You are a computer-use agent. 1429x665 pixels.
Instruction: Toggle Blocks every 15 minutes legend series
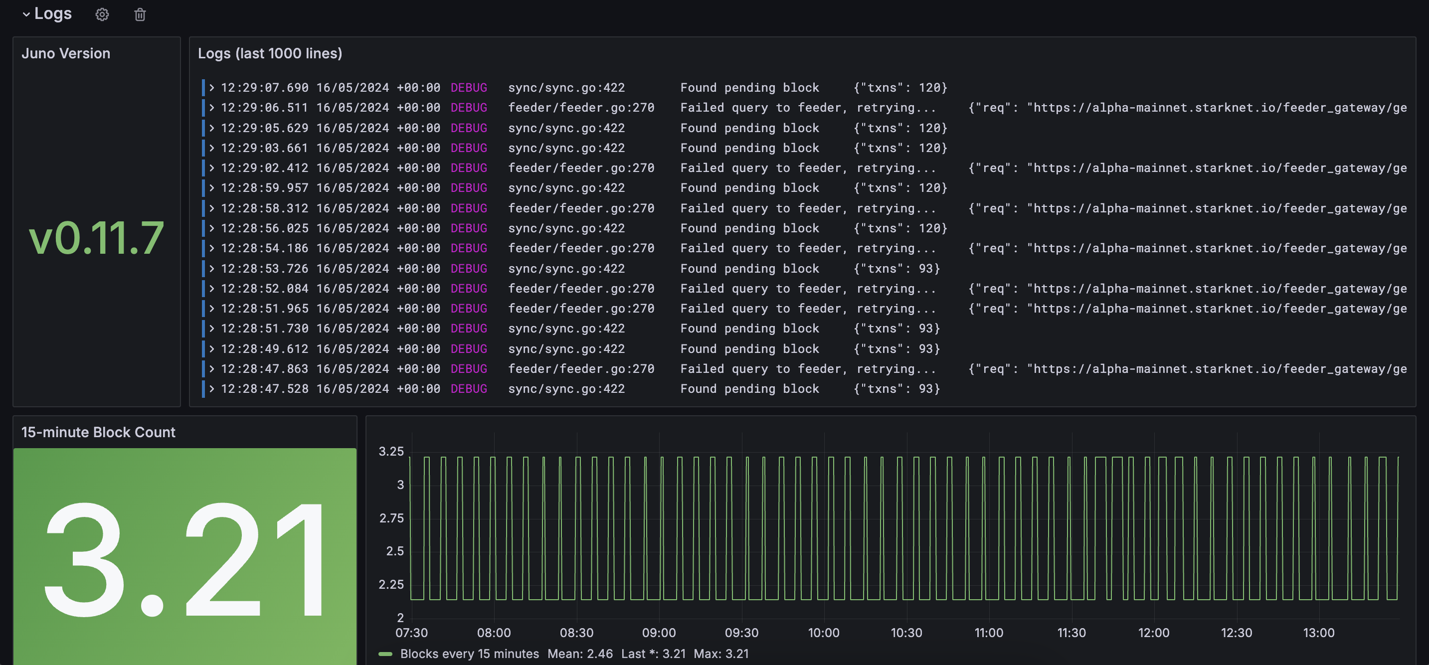(x=469, y=654)
